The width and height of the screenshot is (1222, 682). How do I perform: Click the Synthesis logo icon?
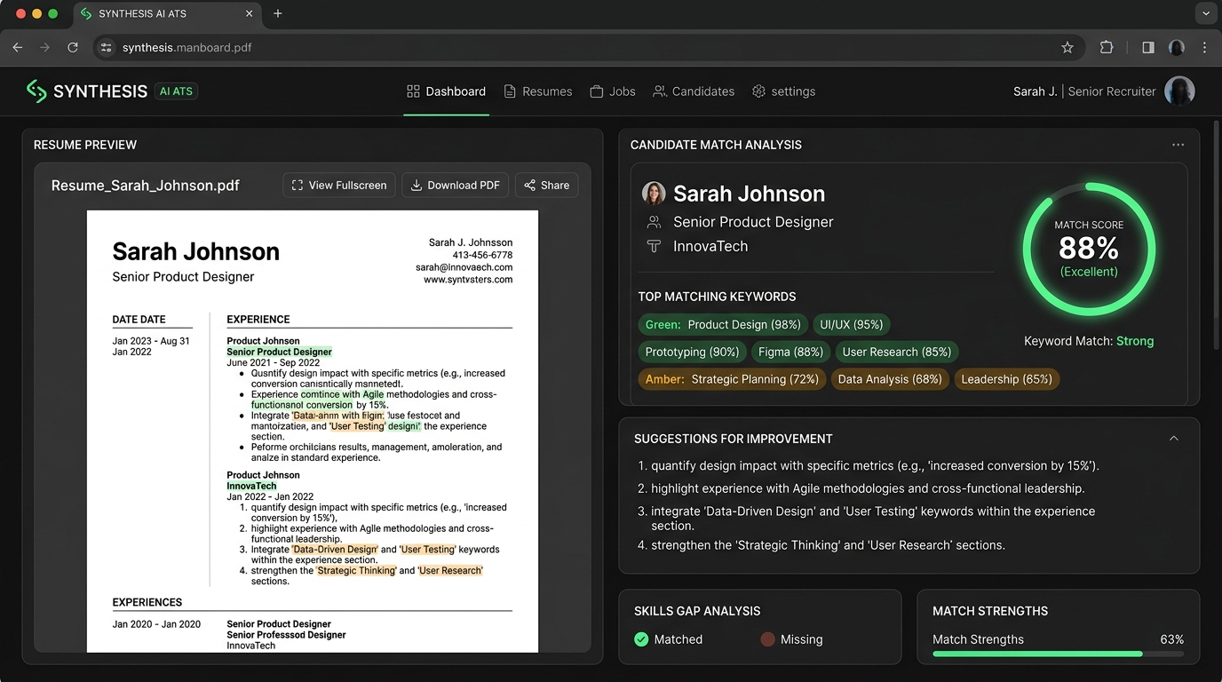[36, 91]
